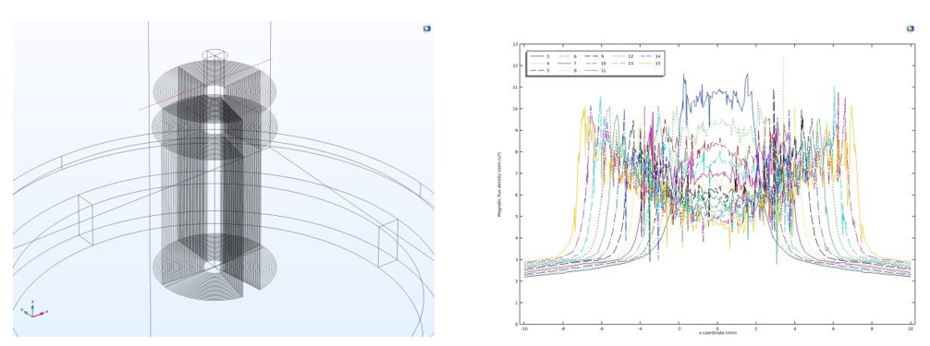
Task: Click legend entry 12 dotted line
Action: (621, 55)
